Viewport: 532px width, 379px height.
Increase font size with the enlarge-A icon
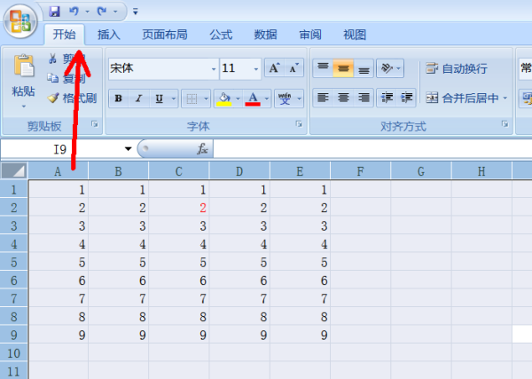coord(274,68)
